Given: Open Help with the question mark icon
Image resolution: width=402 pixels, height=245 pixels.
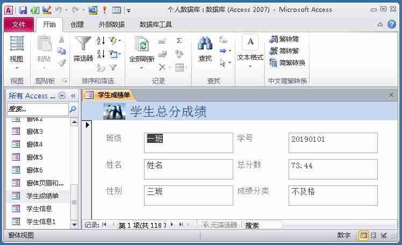Looking at the screenshot, I should 391,24.
